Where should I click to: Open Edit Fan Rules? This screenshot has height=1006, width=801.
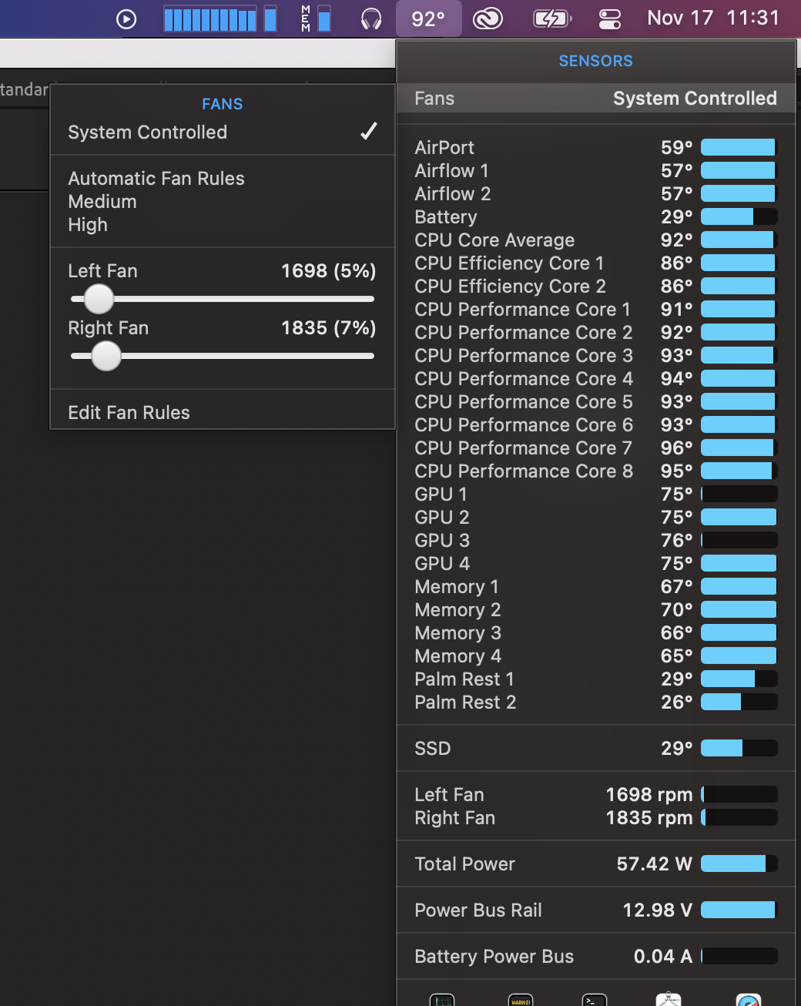tap(129, 413)
